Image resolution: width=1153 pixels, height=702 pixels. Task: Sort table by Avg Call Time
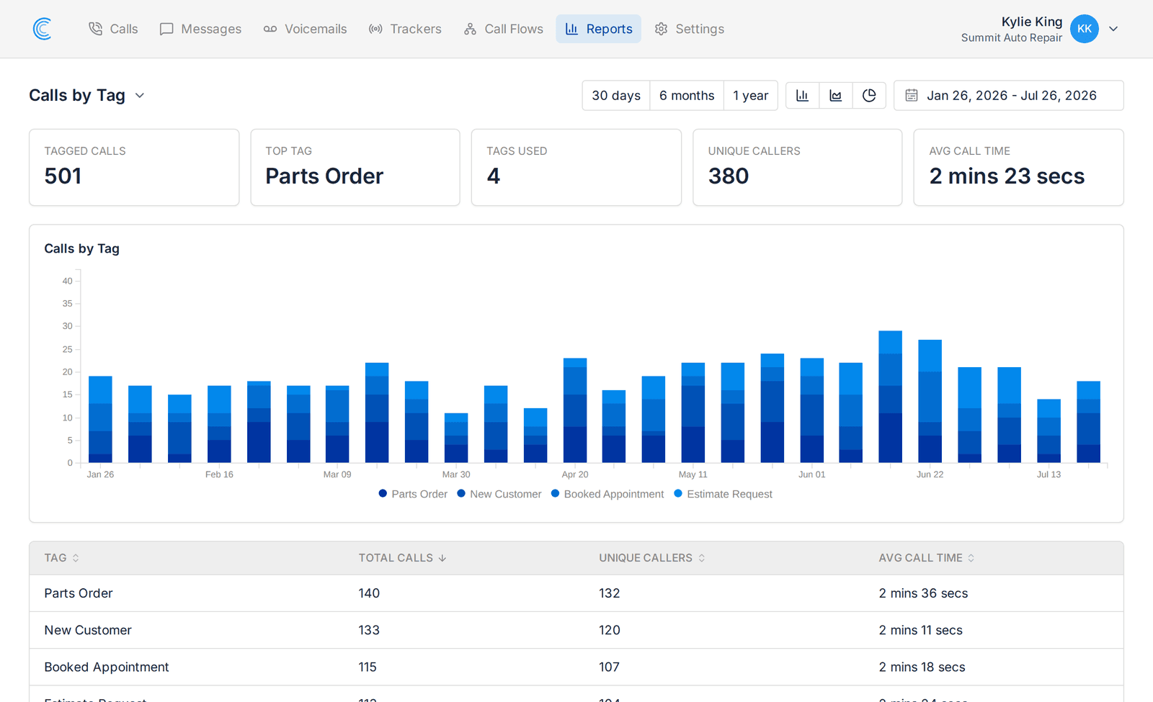[927, 558]
